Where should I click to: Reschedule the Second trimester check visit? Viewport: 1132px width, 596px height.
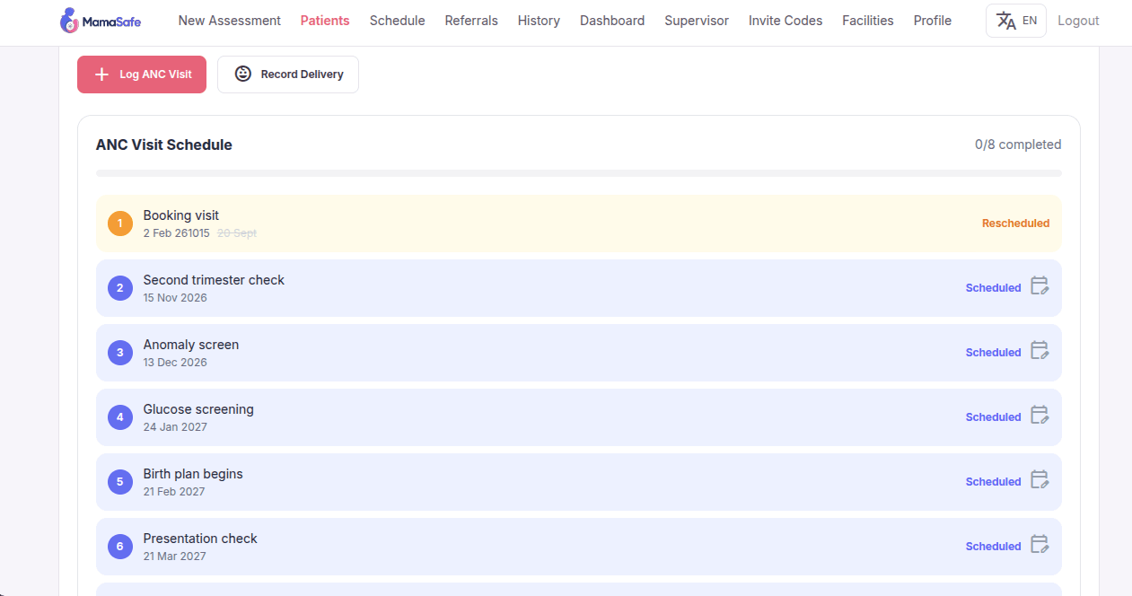[x=1040, y=286]
